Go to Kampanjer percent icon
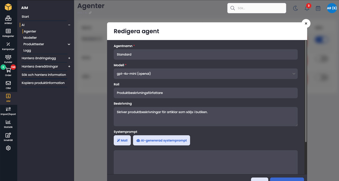 click(8, 46)
